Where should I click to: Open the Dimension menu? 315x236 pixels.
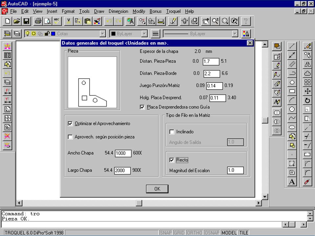tap(118, 11)
